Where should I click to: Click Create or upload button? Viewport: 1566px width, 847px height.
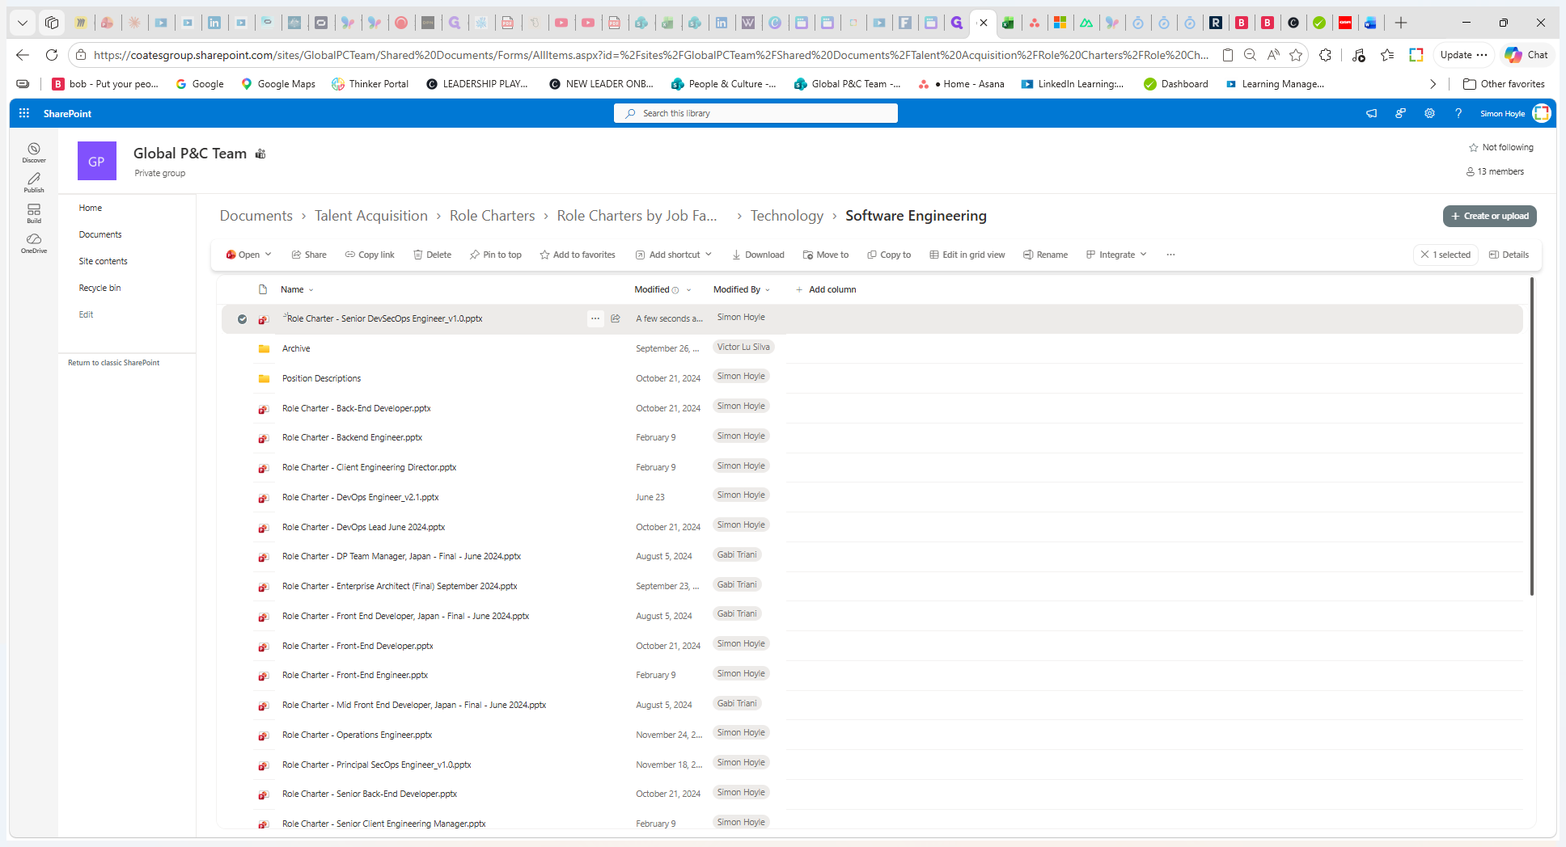pos(1490,216)
